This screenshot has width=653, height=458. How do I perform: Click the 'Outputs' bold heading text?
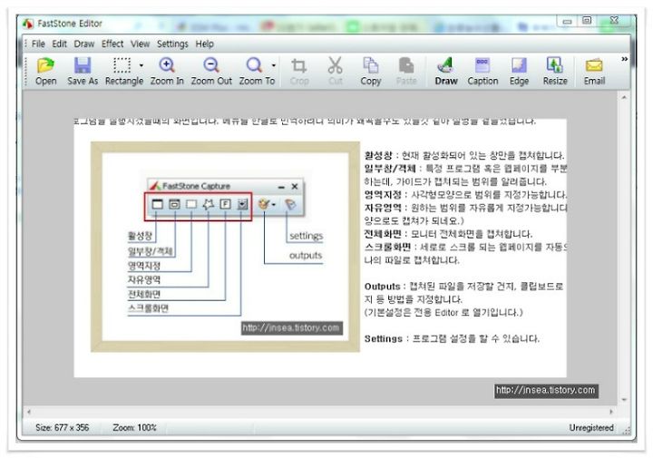(382, 287)
